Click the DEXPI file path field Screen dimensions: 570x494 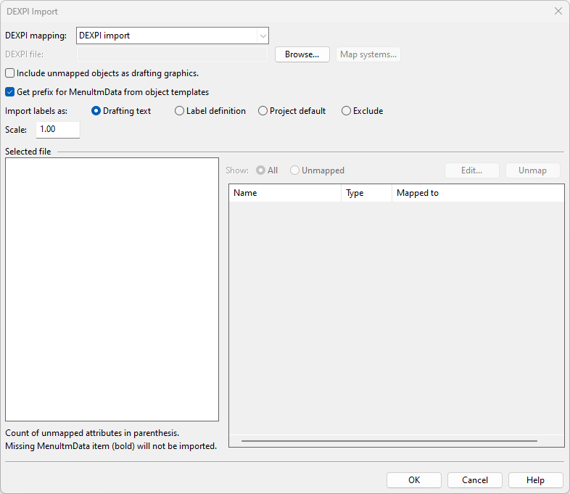(x=172, y=54)
